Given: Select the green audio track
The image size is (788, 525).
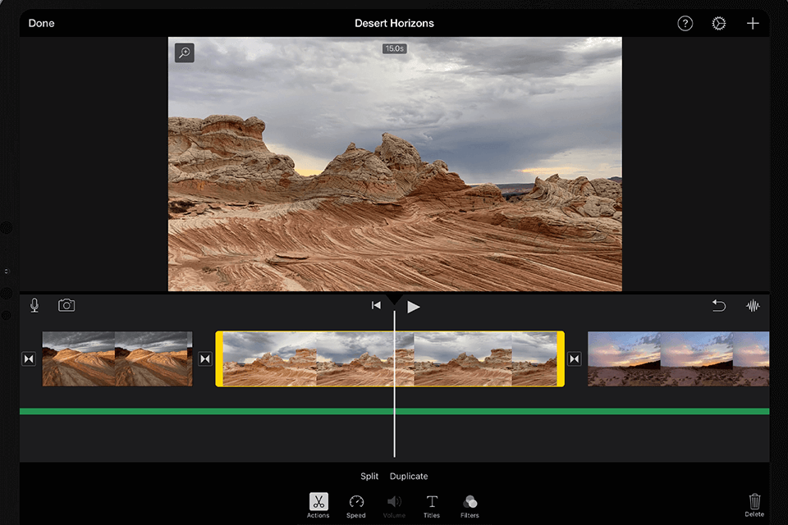Looking at the screenshot, I should (x=395, y=412).
